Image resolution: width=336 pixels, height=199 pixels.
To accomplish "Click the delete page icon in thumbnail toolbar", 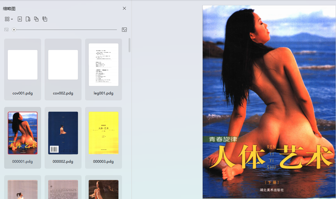I will (x=28, y=19).
